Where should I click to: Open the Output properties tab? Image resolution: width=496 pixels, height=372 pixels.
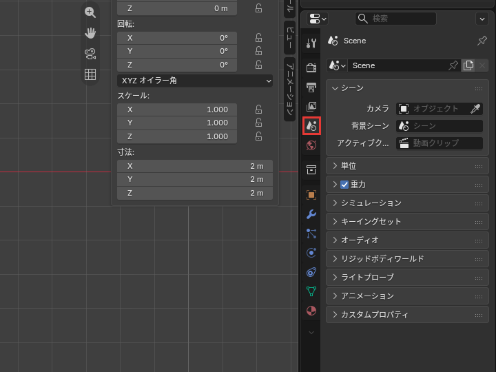[x=311, y=87]
